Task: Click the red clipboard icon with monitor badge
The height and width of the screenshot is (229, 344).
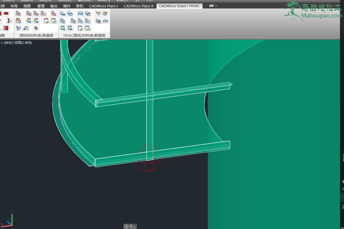Action: (x=54, y=13)
